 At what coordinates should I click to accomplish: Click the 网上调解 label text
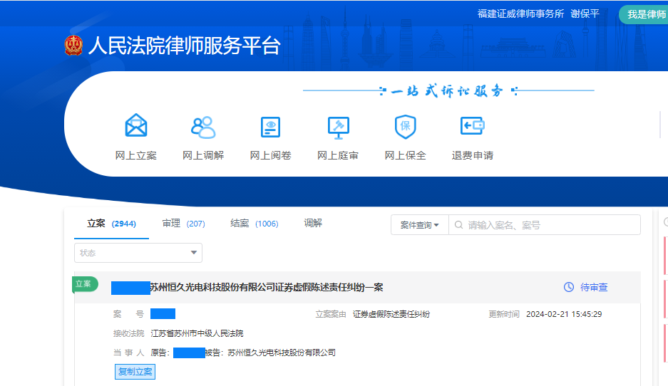(x=203, y=155)
